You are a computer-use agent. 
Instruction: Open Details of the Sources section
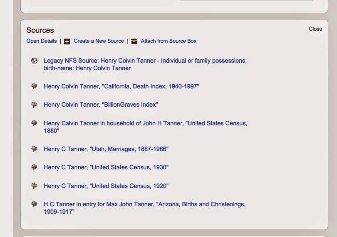[42, 41]
